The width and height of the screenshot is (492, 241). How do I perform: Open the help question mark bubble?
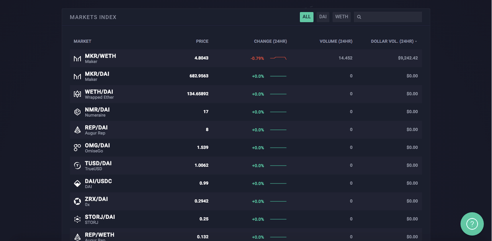472,224
